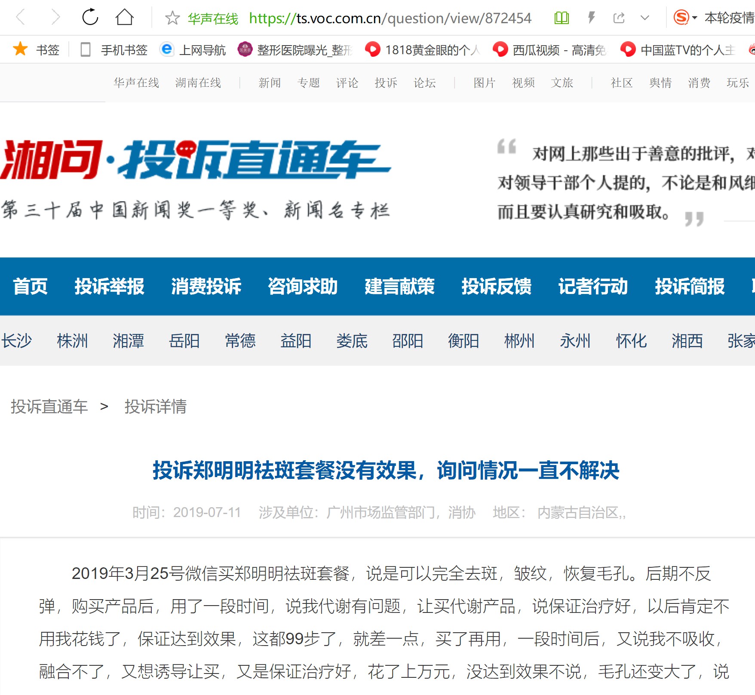Expand the address bar dropdown chevron

point(645,18)
